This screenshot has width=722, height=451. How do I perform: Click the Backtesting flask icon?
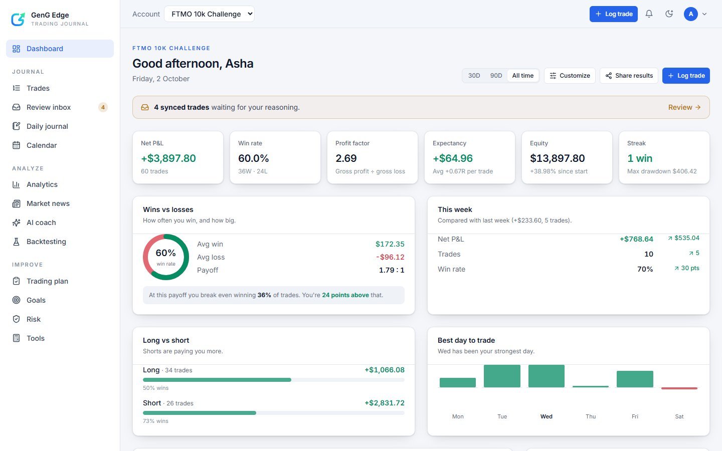pyautogui.click(x=16, y=242)
